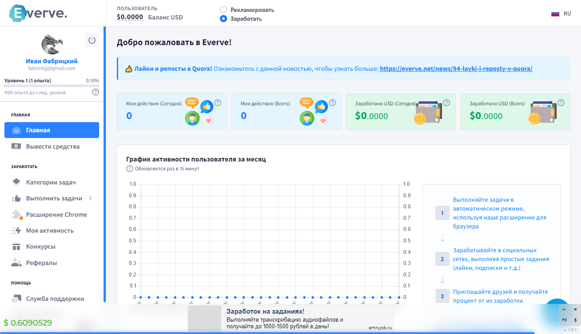Click the Вывести средства money icon

pyautogui.click(x=16, y=146)
